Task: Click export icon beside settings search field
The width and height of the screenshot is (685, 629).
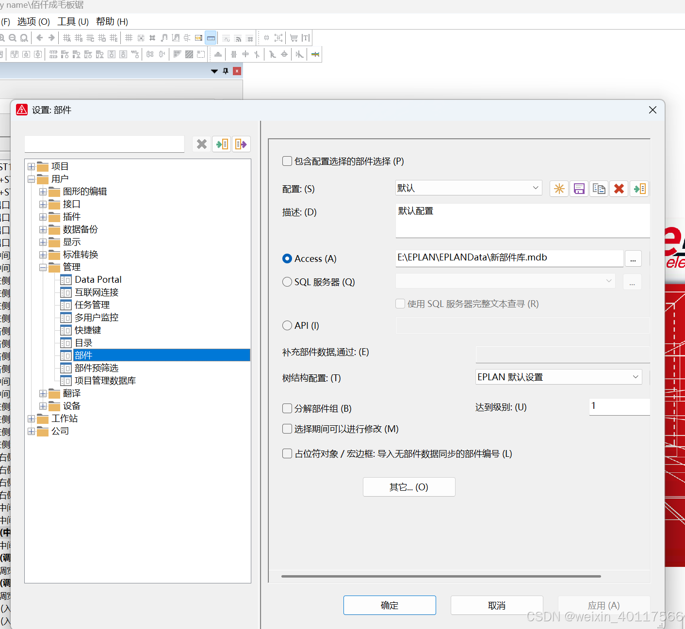Action: point(241,144)
